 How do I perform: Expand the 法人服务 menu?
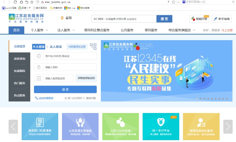point(66,30)
